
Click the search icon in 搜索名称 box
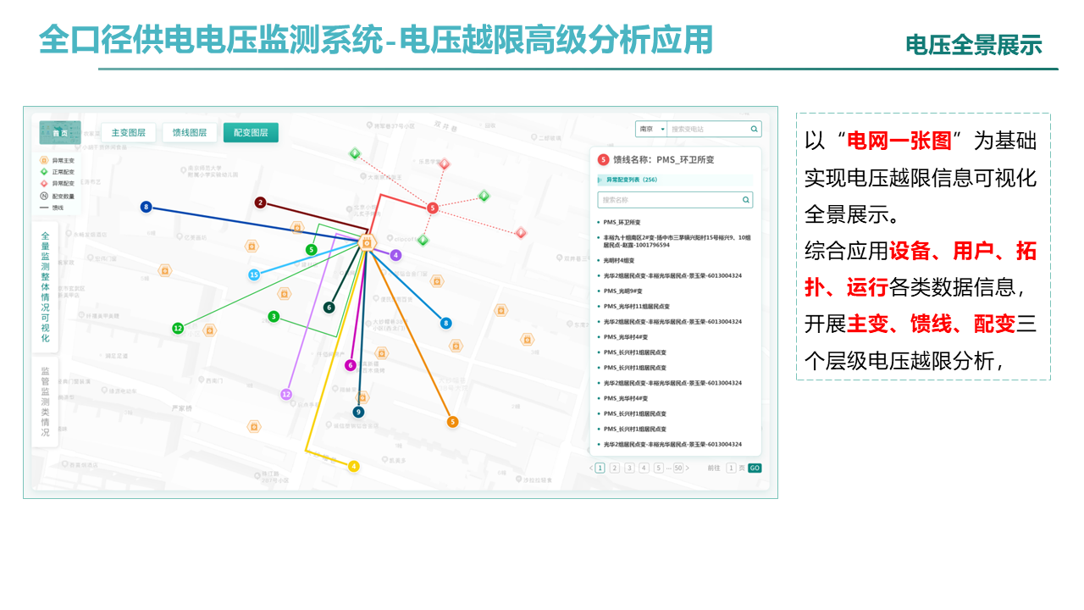745,200
